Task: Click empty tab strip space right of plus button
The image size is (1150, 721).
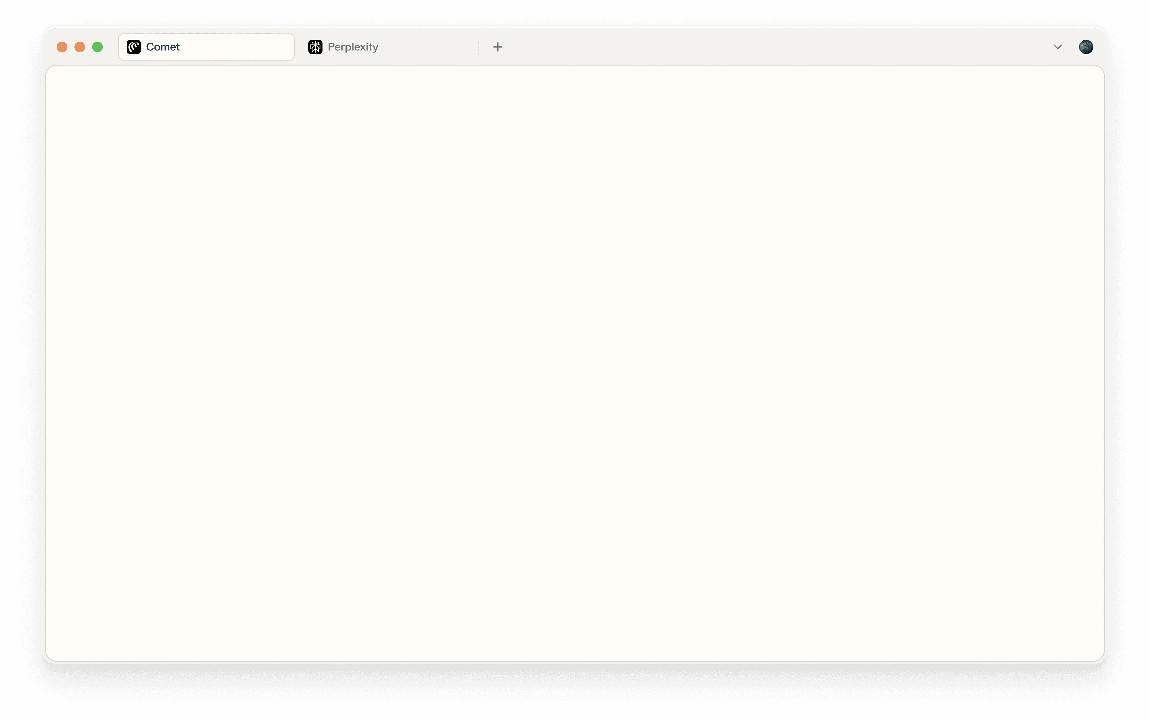Action: pyautogui.click(x=763, y=47)
